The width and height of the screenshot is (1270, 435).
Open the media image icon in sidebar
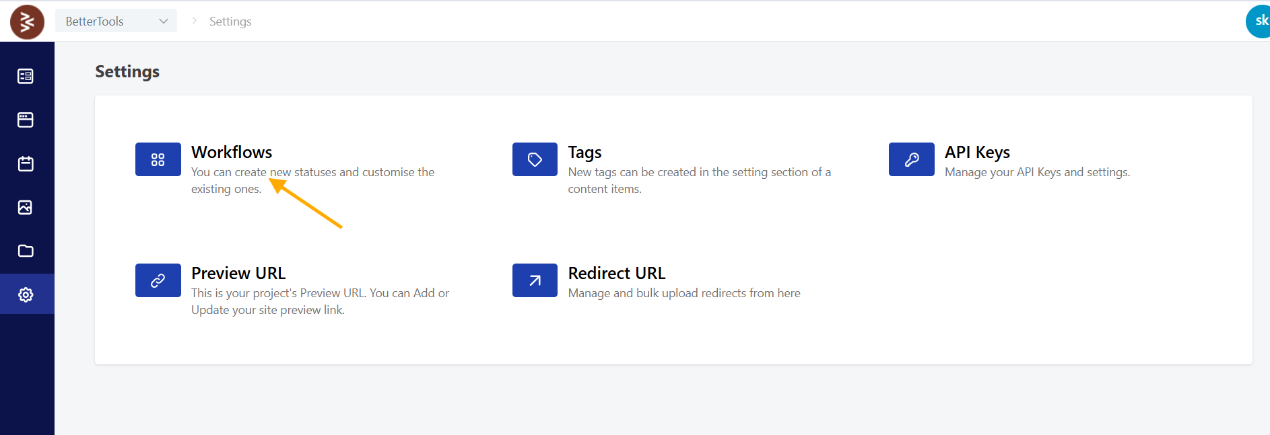[26, 207]
